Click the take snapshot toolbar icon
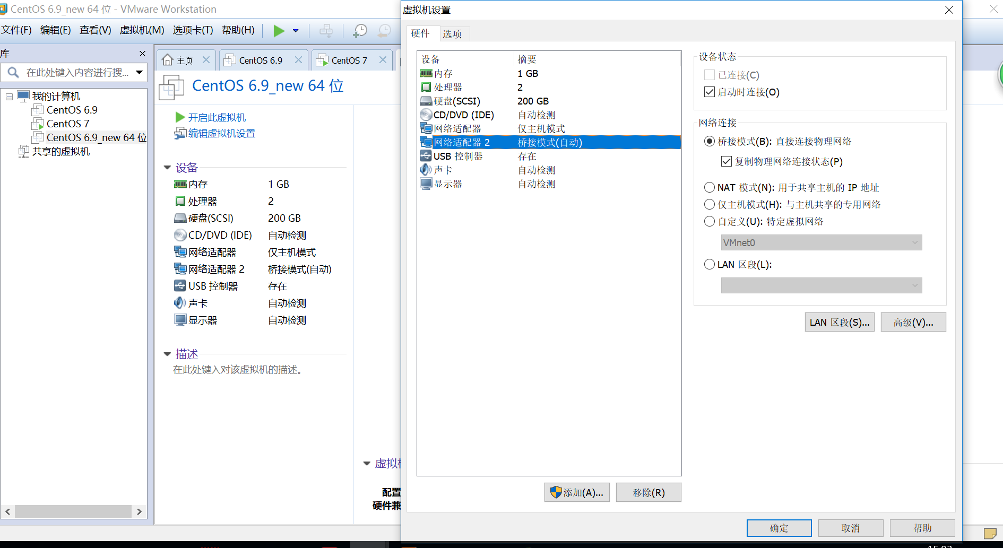The image size is (1003, 548). click(x=360, y=31)
